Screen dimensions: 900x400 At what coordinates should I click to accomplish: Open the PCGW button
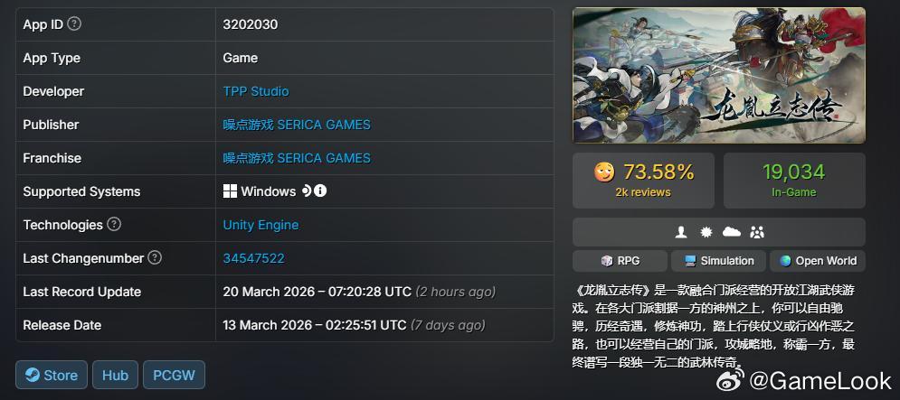click(x=174, y=375)
